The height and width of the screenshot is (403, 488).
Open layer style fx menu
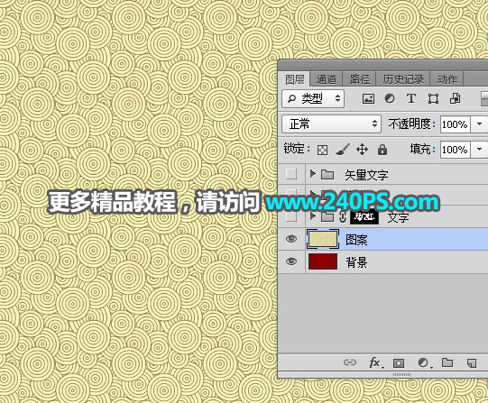(x=375, y=363)
